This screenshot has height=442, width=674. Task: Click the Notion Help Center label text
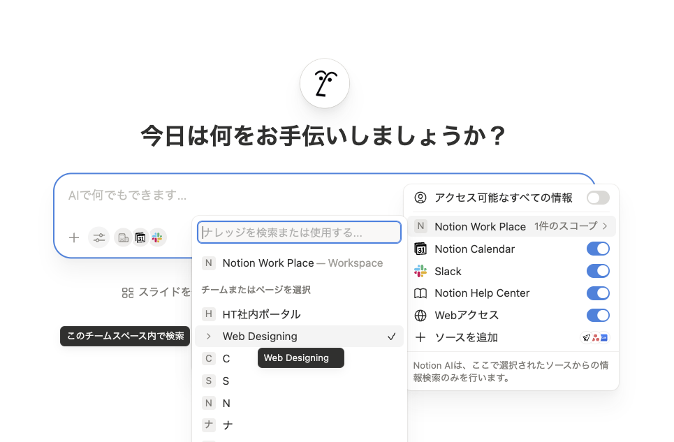482,293
